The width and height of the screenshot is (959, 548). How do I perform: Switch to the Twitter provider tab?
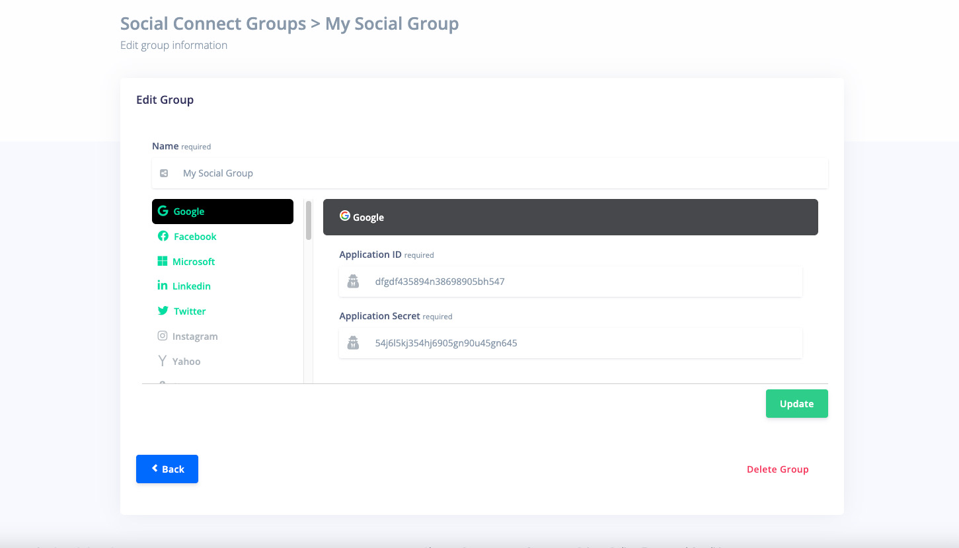223,311
